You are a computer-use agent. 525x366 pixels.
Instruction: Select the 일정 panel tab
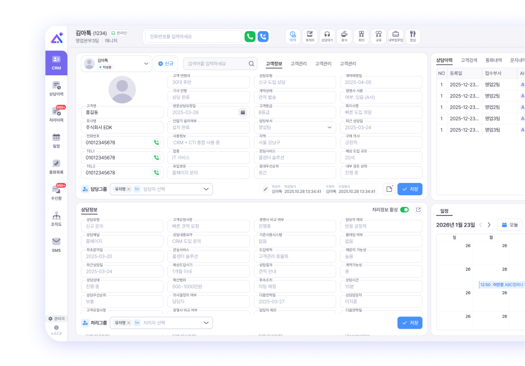[x=444, y=211]
